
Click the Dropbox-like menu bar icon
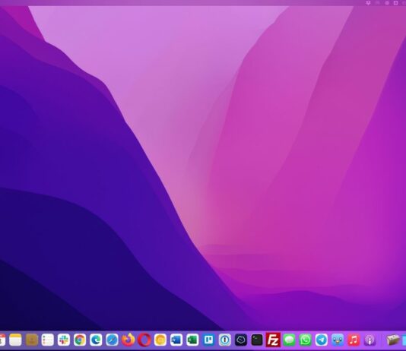[x=368, y=3]
